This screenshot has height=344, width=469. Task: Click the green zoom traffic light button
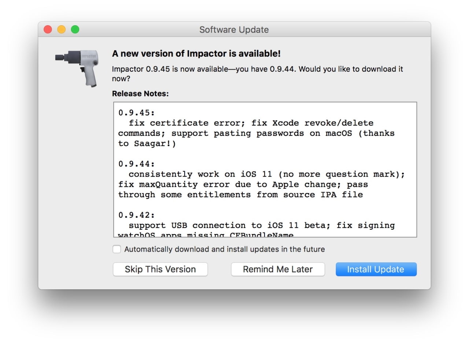click(x=75, y=29)
